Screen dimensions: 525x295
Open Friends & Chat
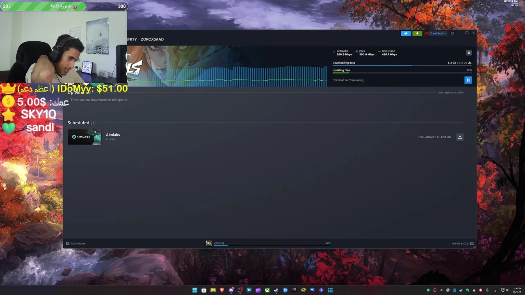tap(463, 243)
